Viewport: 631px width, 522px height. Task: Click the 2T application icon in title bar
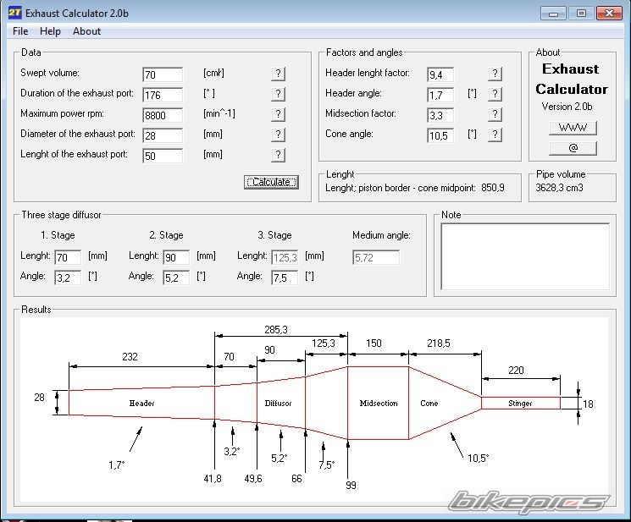tap(15, 12)
